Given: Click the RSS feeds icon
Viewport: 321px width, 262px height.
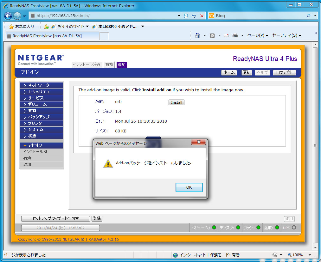Looking at the screenshot, I should [x=213, y=36].
